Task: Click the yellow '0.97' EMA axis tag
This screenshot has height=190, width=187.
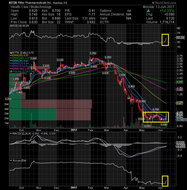Action: (180, 103)
